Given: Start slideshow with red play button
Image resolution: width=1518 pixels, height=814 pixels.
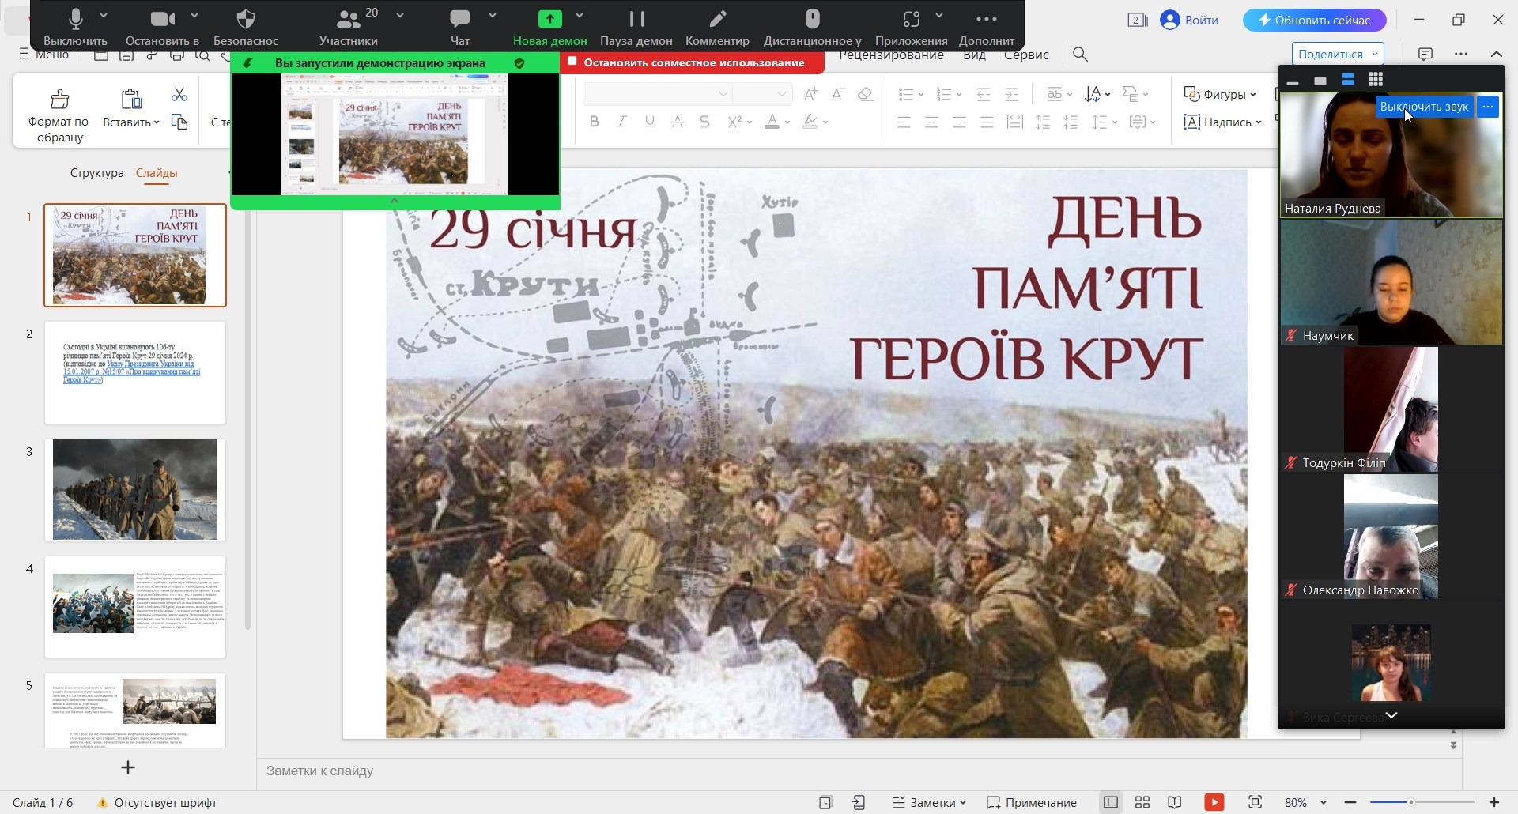Looking at the screenshot, I should tap(1214, 803).
